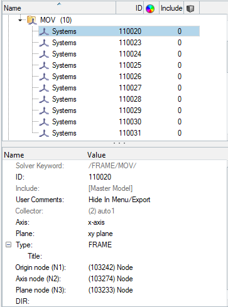Click the empty DIR value field
The width and height of the screenshot is (228, 307).
pyautogui.click(x=156, y=301)
